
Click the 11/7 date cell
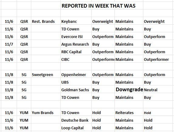[x=9, y=44]
